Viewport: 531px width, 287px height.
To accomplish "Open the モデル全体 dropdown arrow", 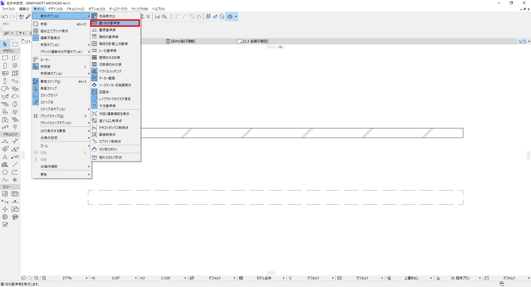I will [x=283, y=278].
